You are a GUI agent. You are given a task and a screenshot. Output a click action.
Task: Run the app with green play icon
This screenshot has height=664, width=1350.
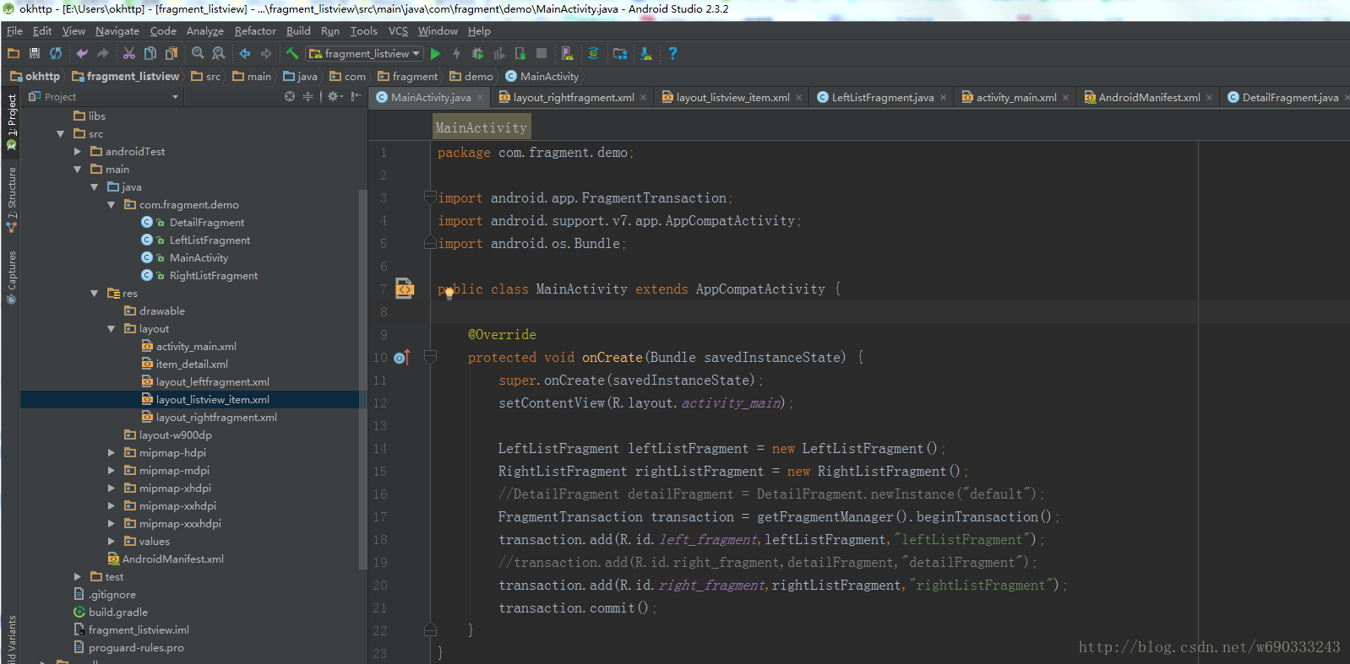pyautogui.click(x=436, y=53)
